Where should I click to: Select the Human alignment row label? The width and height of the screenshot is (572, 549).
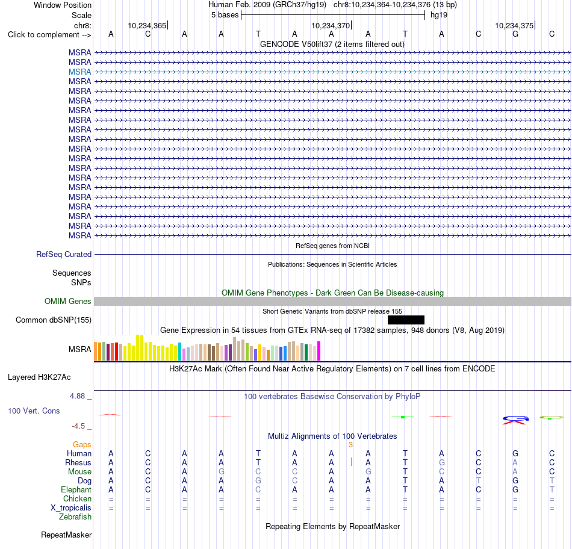[79, 453]
